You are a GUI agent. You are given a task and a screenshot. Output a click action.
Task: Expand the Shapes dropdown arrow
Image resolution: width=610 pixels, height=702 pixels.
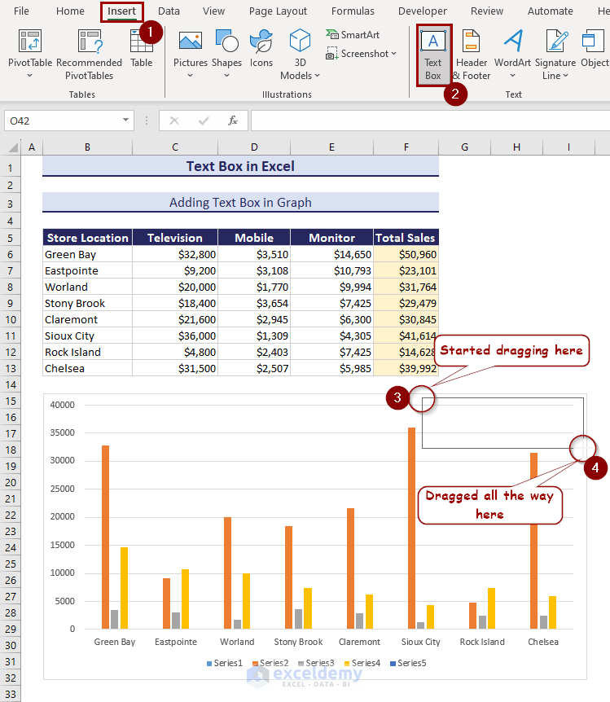pyautogui.click(x=226, y=75)
